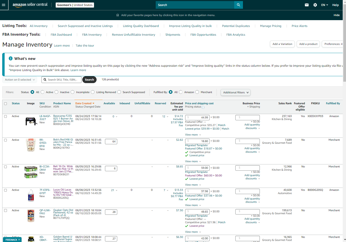Open the Action on 0 selected dropdown
Image resolution: width=346 pixels, height=242 pixels.
point(20,80)
